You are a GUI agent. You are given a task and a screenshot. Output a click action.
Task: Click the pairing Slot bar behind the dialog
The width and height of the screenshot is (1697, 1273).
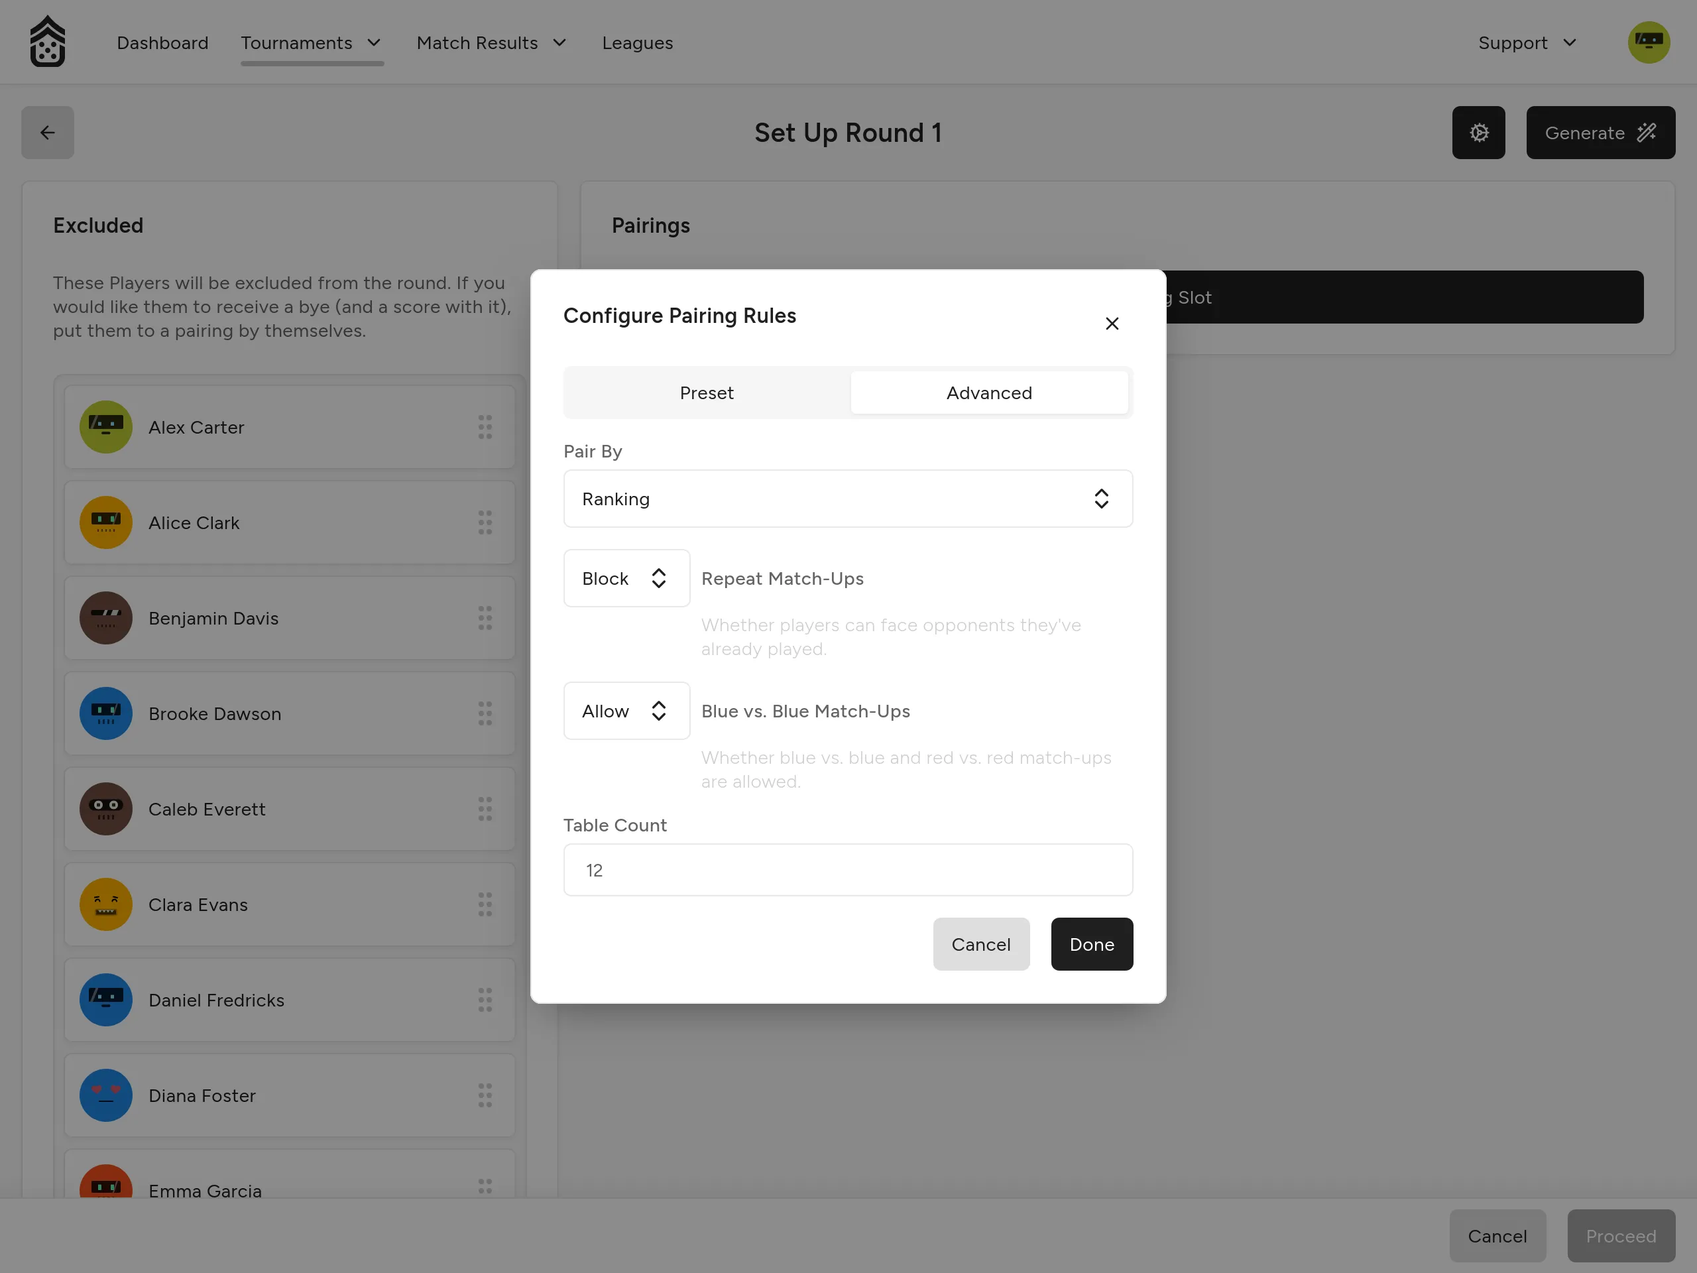[x=1404, y=297]
